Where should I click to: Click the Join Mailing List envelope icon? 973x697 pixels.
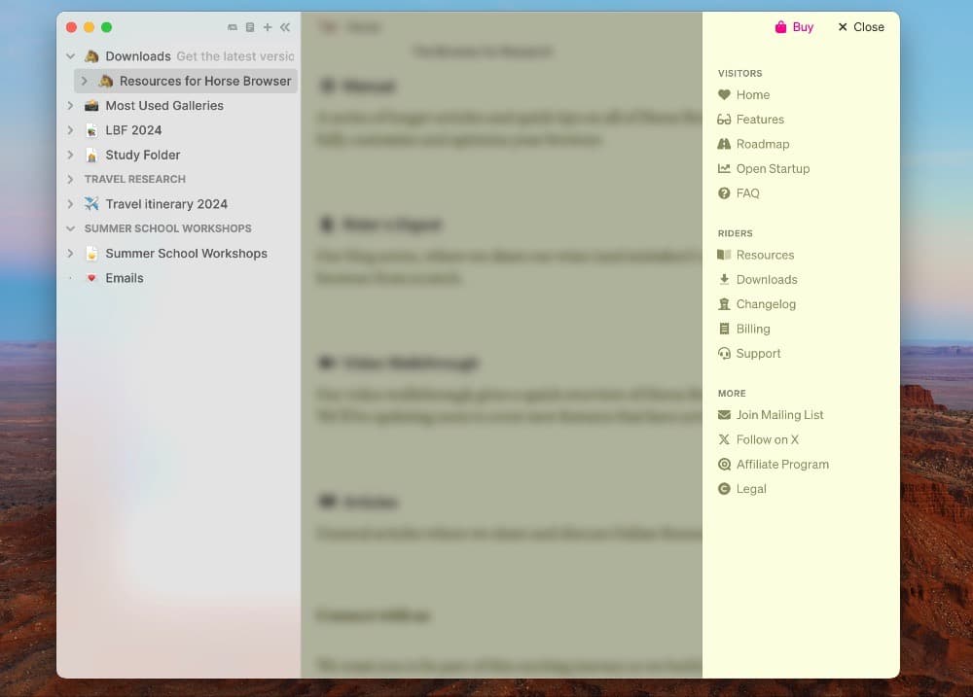click(x=724, y=415)
